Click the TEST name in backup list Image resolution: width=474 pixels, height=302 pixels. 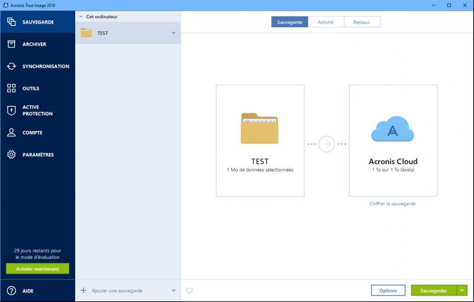click(x=102, y=33)
